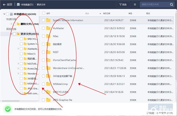Select the NSec file name
The image size is (177, 116).
click(56, 36)
